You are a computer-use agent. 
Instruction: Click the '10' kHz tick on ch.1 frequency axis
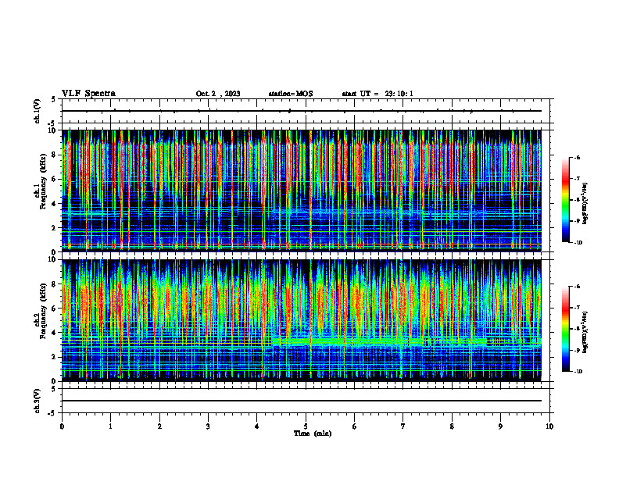pyautogui.click(x=52, y=130)
